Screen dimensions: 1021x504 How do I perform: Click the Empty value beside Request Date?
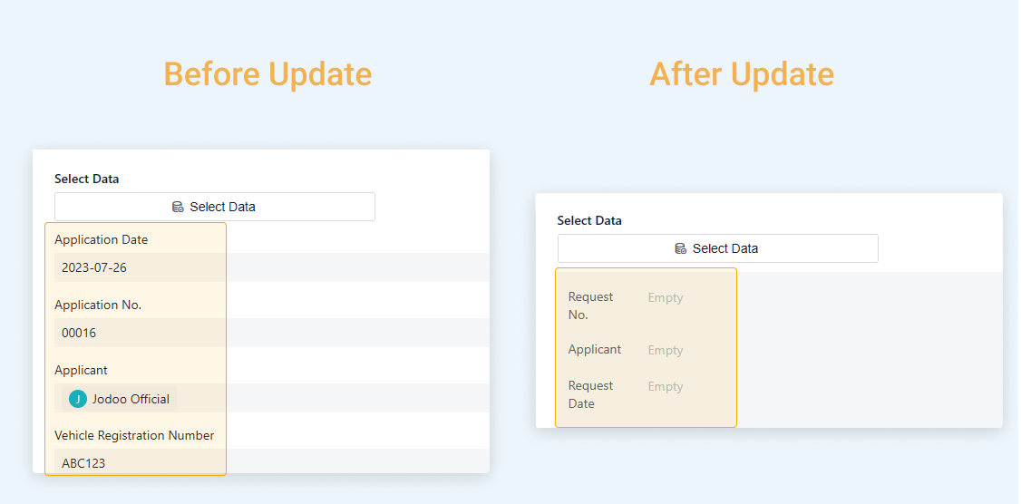click(665, 386)
